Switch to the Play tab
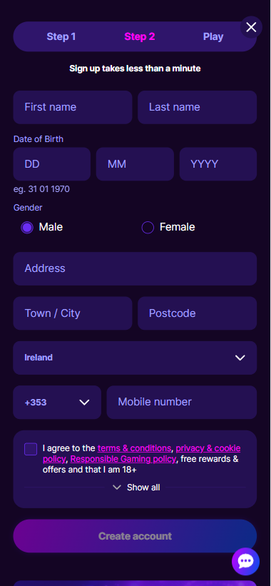Image resolution: width=271 pixels, height=586 pixels. point(213,36)
